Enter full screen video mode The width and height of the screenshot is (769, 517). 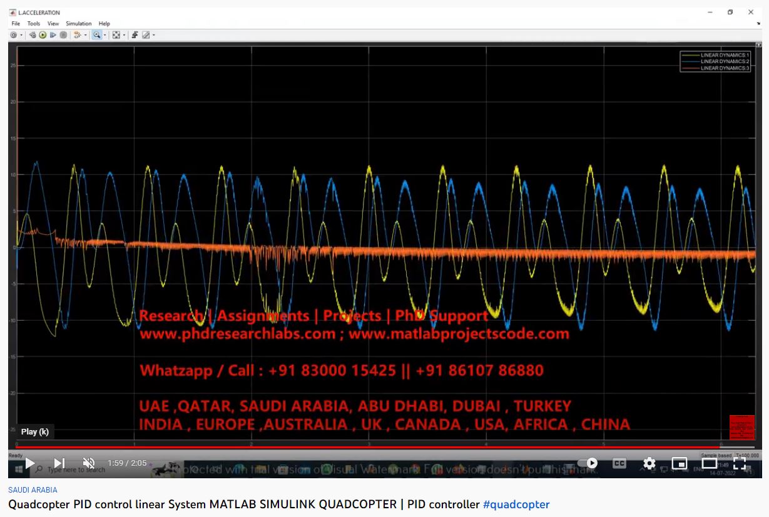[x=740, y=463]
